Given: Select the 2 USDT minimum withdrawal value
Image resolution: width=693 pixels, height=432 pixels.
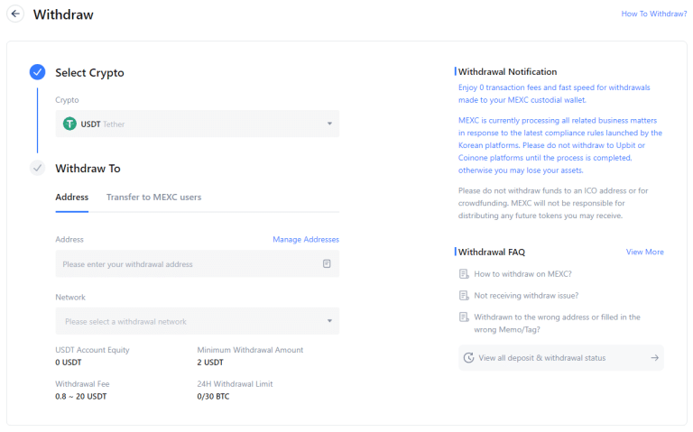Looking at the screenshot, I should [210, 363].
